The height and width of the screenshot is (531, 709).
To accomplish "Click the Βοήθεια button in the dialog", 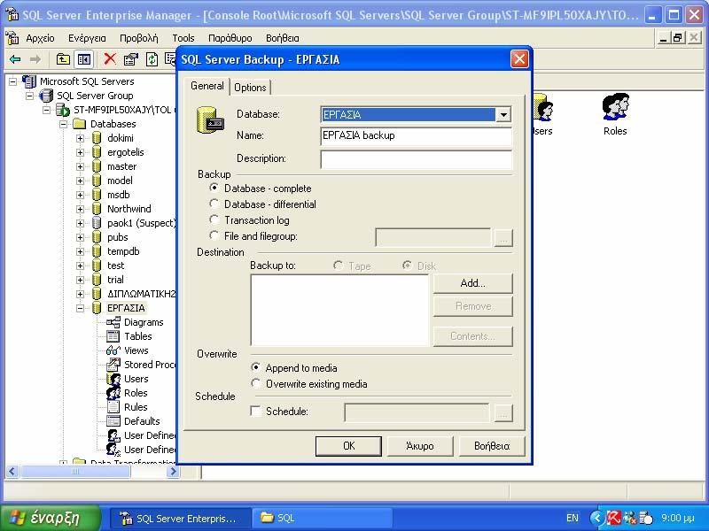I will coord(492,446).
